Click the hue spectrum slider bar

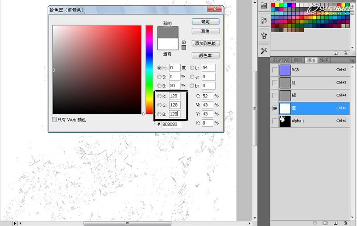tap(149, 70)
